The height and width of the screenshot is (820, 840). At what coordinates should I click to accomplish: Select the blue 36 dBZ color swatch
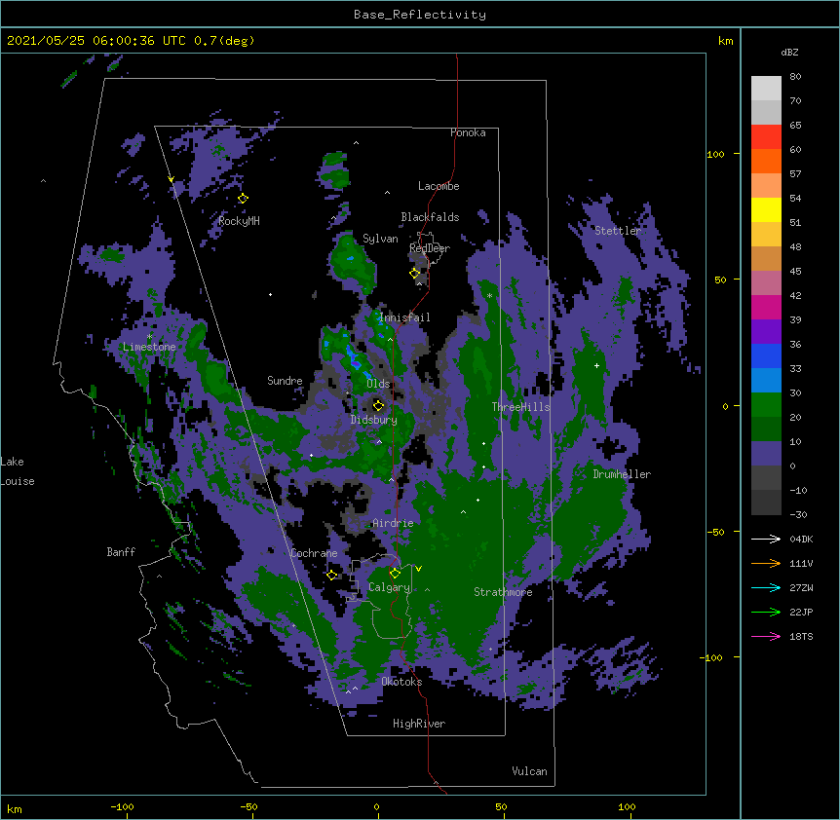[766, 355]
